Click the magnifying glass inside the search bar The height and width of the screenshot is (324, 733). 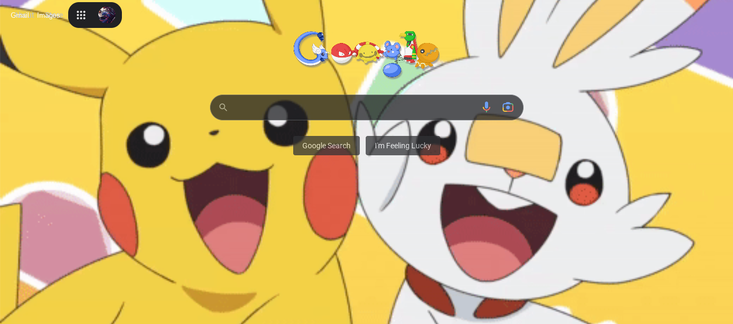pos(223,107)
